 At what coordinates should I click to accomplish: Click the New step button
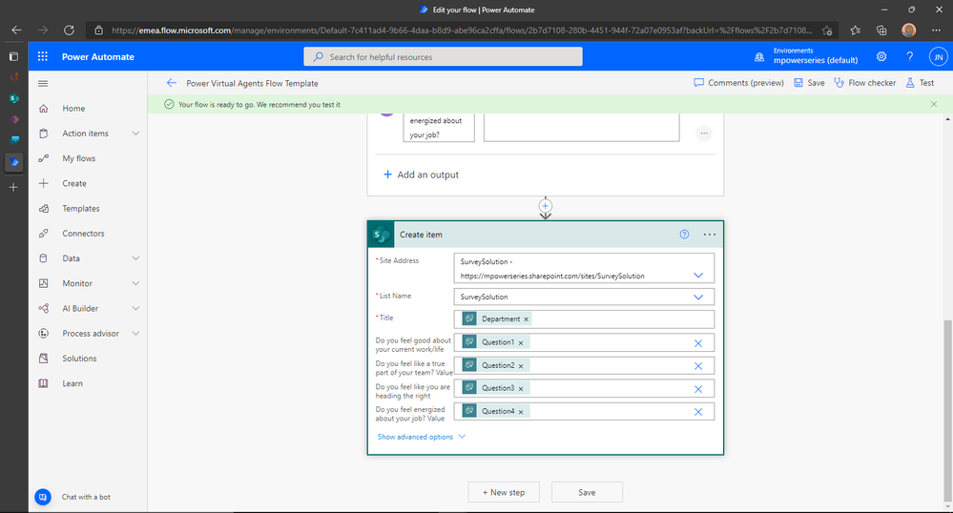(x=504, y=492)
